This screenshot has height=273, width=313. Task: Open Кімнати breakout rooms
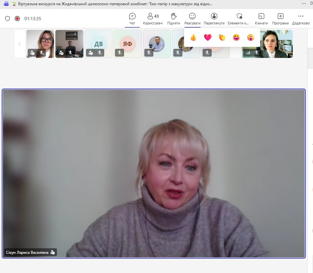pos(261,19)
